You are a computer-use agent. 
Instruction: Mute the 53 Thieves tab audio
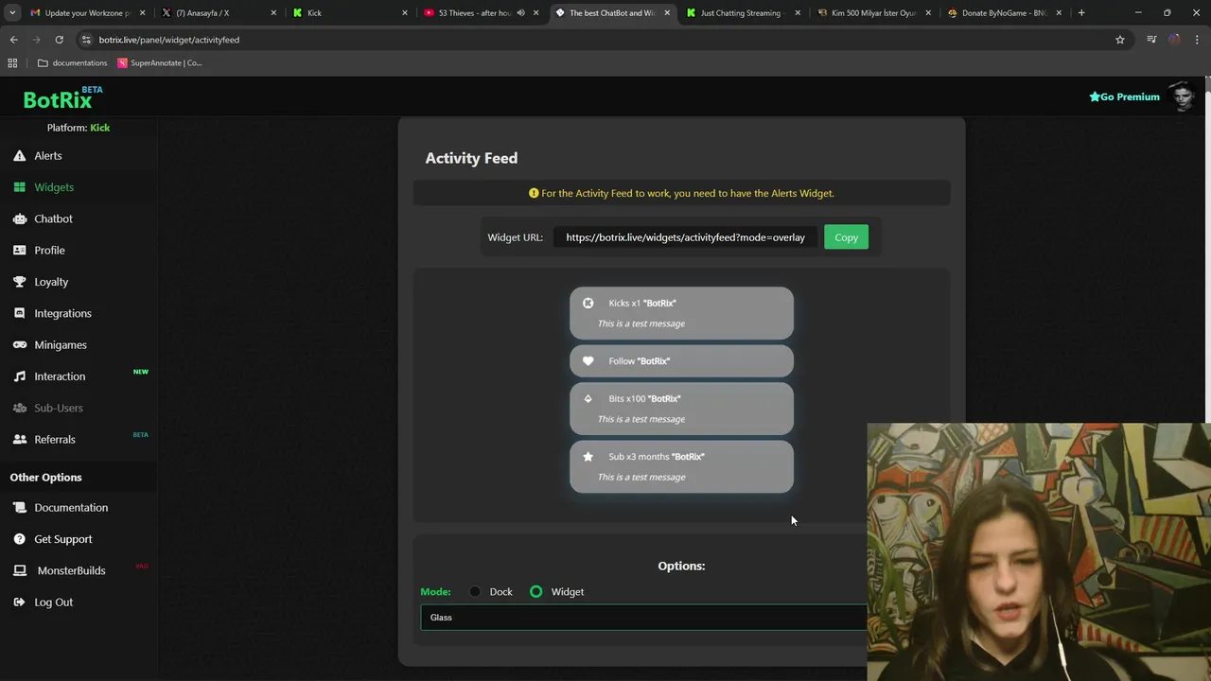pyautogui.click(x=520, y=13)
